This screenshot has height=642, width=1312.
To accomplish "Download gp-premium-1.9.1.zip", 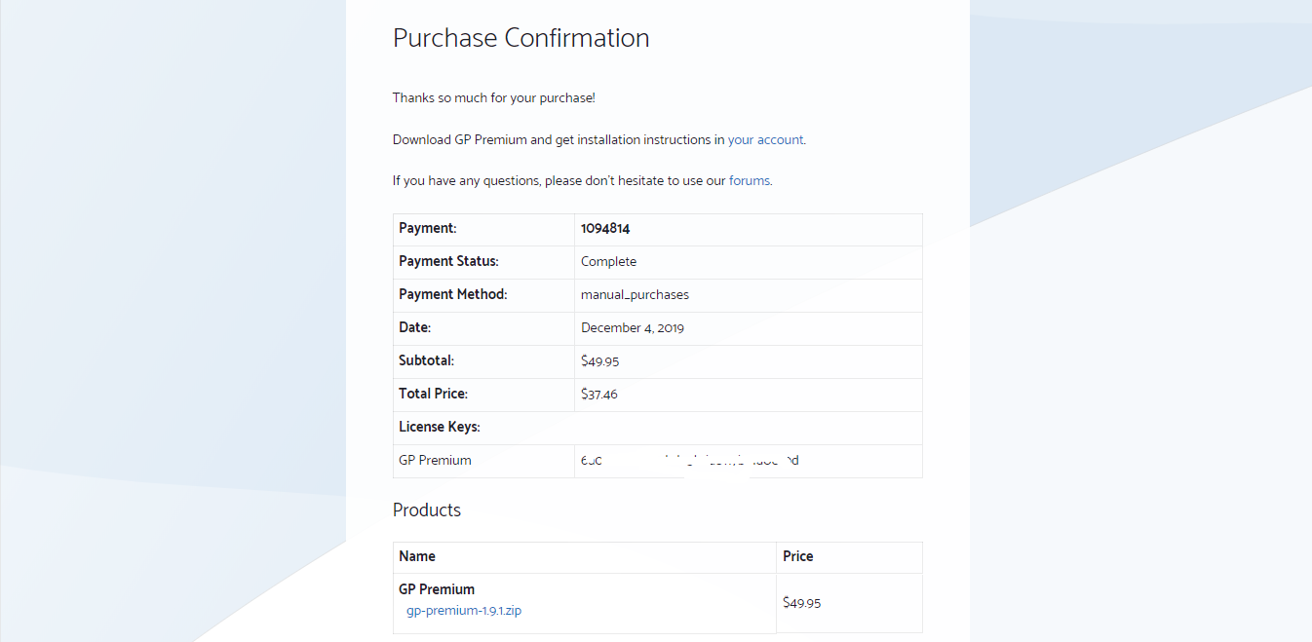I will 463,610.
